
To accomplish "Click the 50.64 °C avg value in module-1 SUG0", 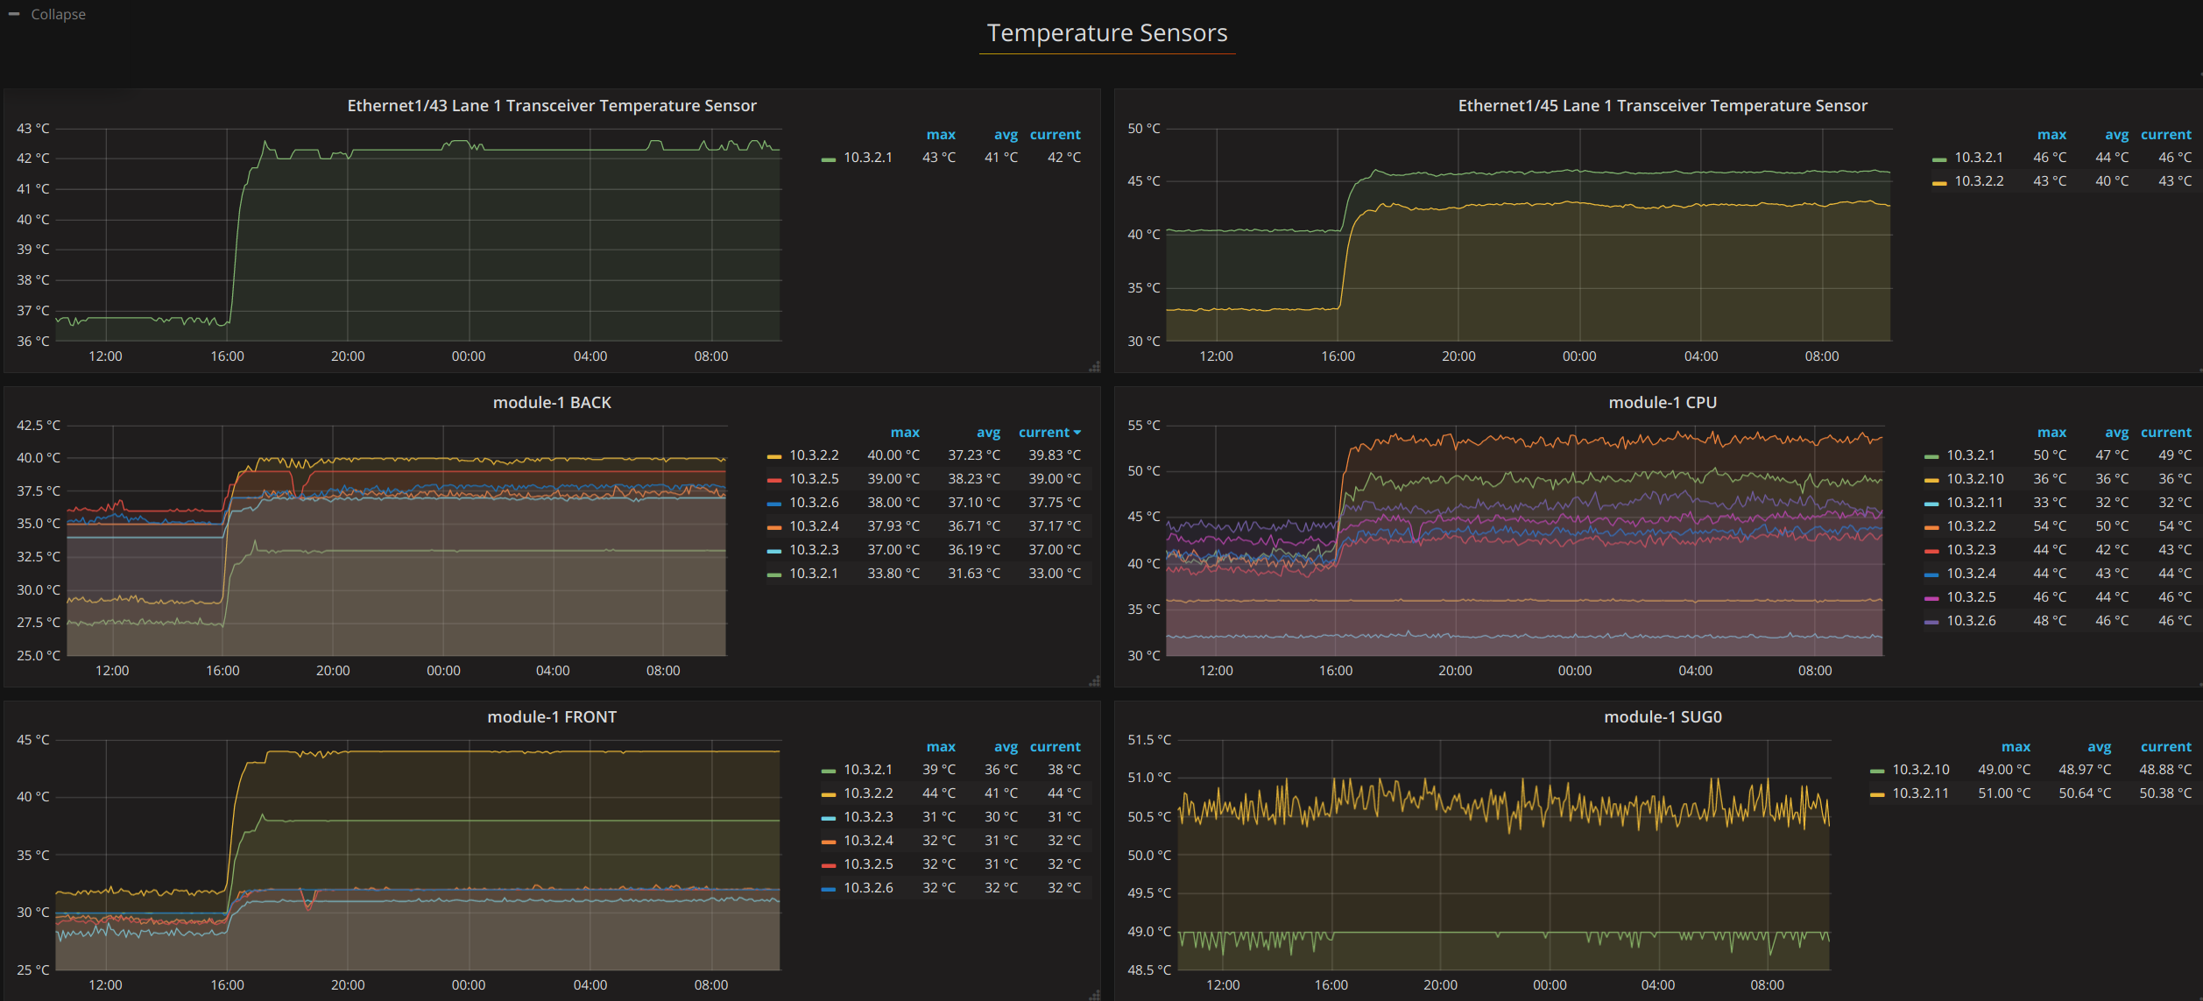I will (2085, 793).
